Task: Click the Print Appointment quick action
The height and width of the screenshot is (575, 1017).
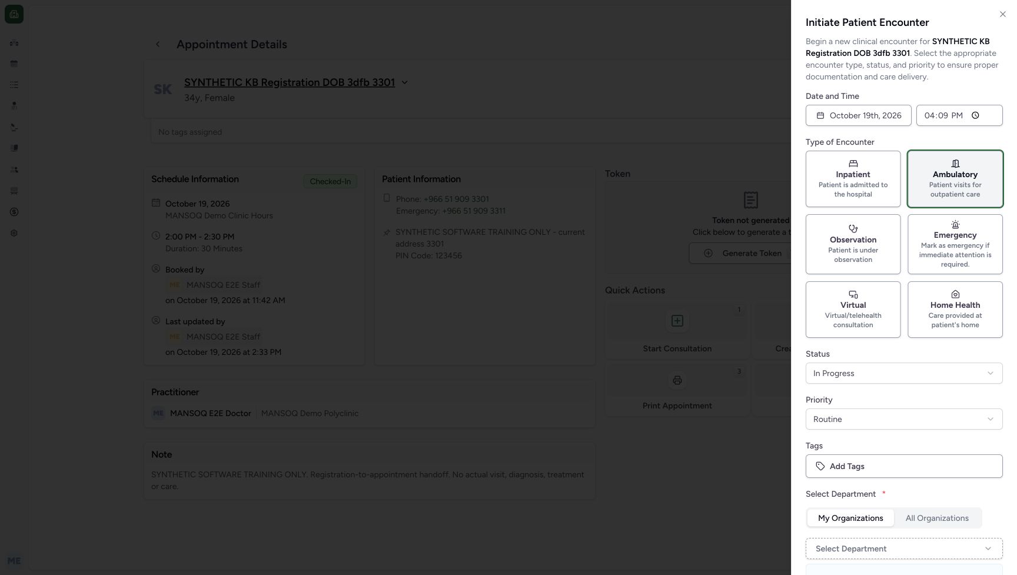Action: point(677,390)
